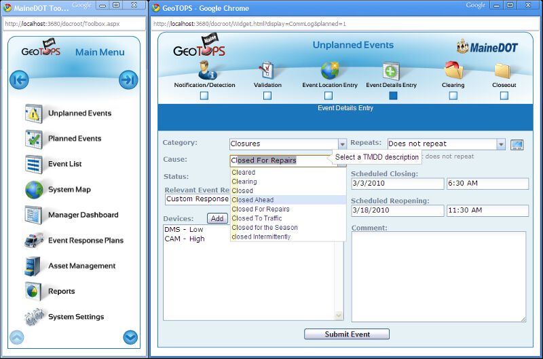Screen dimensions: 543x359
Task: Open the Reports chart icon
Action: [33, 292]
